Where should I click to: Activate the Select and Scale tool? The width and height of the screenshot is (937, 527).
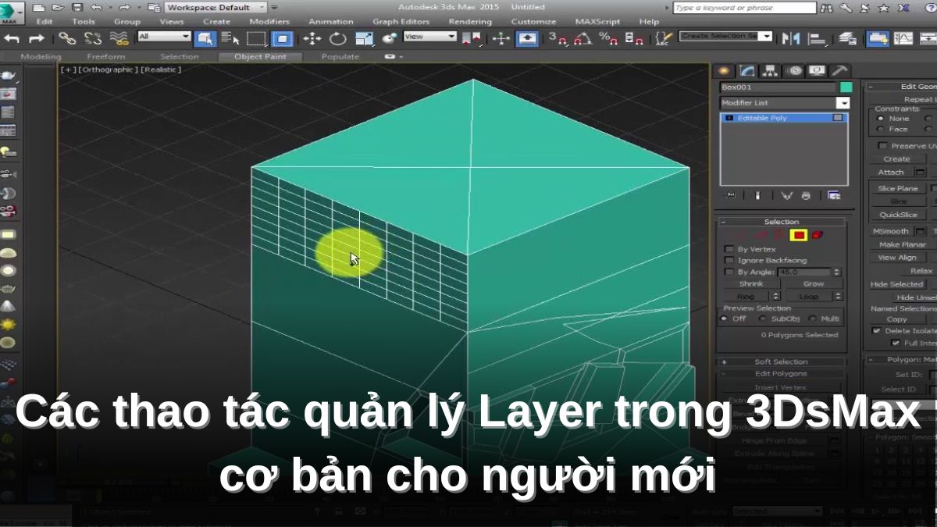coord(364,37)
